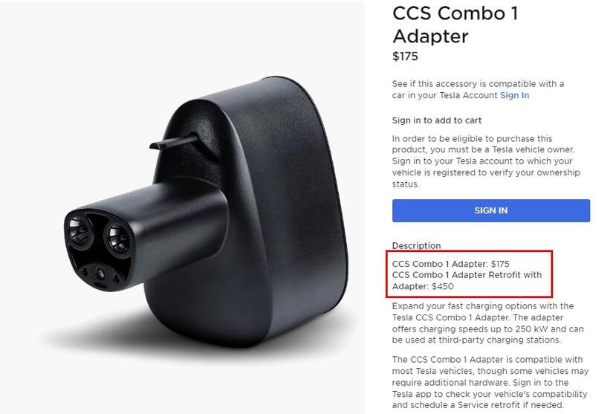Image resolution: width=616 pixels, height=414 pixels.
Task: Click the 'Sign in to add to cart' text
Action: click(436, 120)
